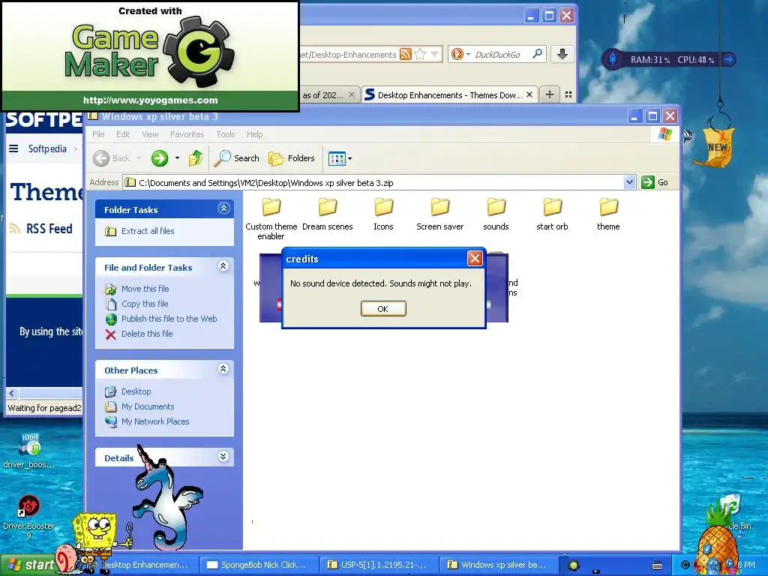768x576 pixels.
Task: Click the green Forward arrow in Explorer
Action: [159, 158]
